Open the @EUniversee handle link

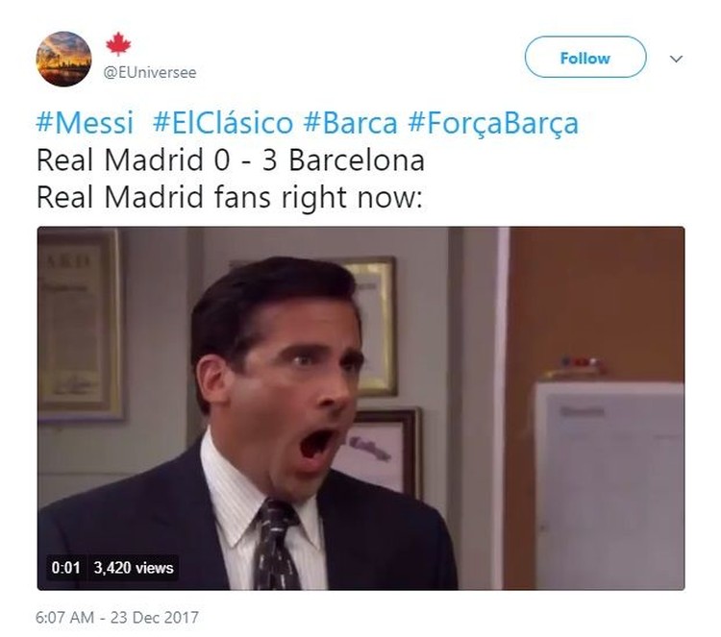pyautogui.click(x=150, y=73)
